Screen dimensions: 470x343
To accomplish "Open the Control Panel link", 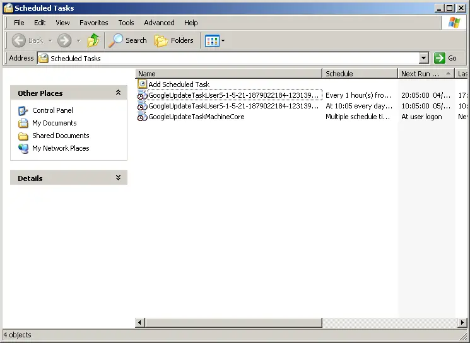I will click(52, 110).
